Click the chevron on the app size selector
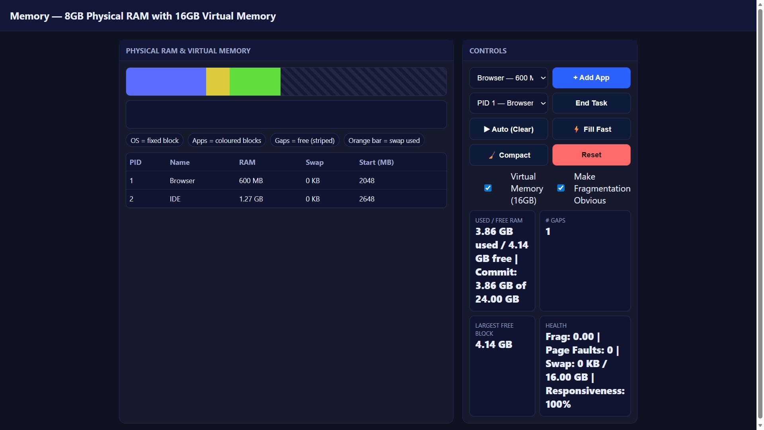The height and width of the screenshot is (430, 764). click(543, 78)
